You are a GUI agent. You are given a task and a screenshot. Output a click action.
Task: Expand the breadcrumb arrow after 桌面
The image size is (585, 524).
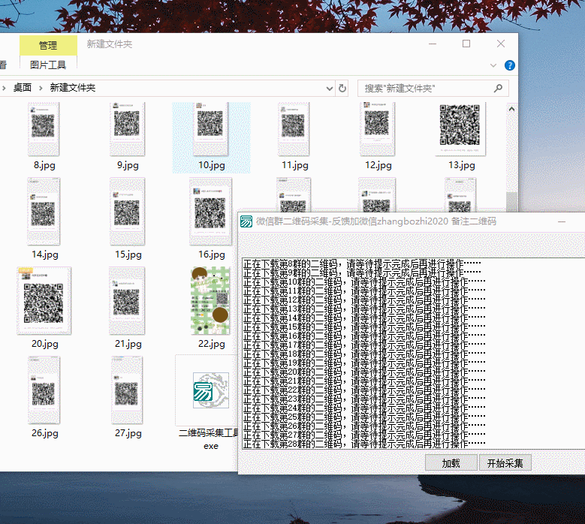click(x=41, y=89)
